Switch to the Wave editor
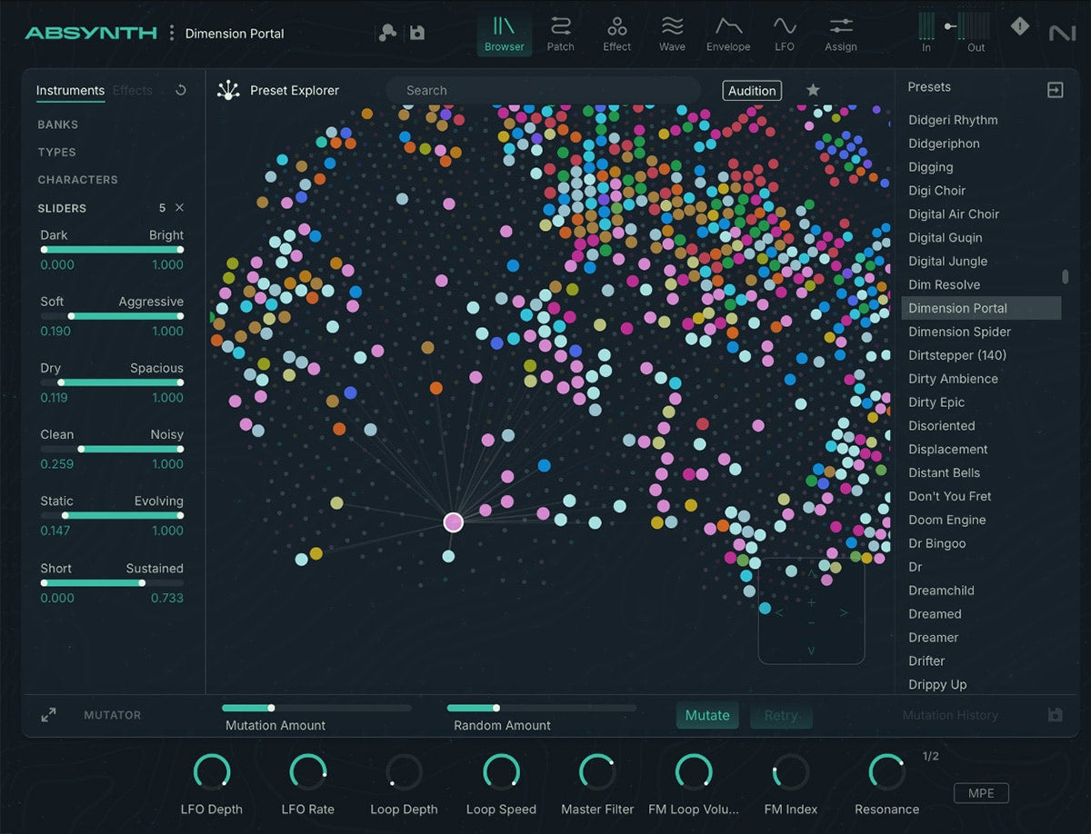 click(672, 34)
